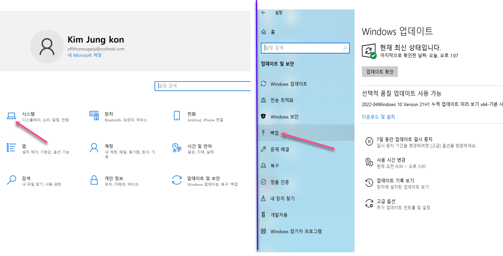Click the 백업 upward arrow icon
This screenshot has height=256, width=503.
coord(263,133)
